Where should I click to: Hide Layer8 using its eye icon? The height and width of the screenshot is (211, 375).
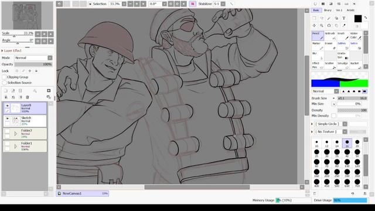tap(7, 105)
